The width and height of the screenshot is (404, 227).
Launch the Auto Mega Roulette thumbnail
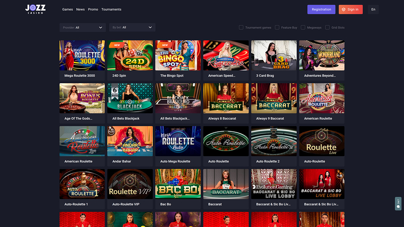pos(178,141)
